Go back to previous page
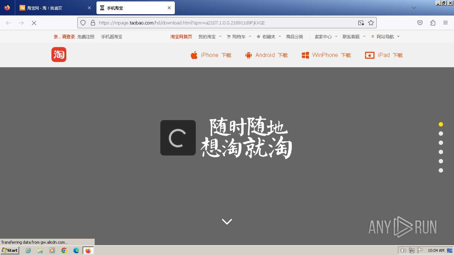 pos(9,23)
